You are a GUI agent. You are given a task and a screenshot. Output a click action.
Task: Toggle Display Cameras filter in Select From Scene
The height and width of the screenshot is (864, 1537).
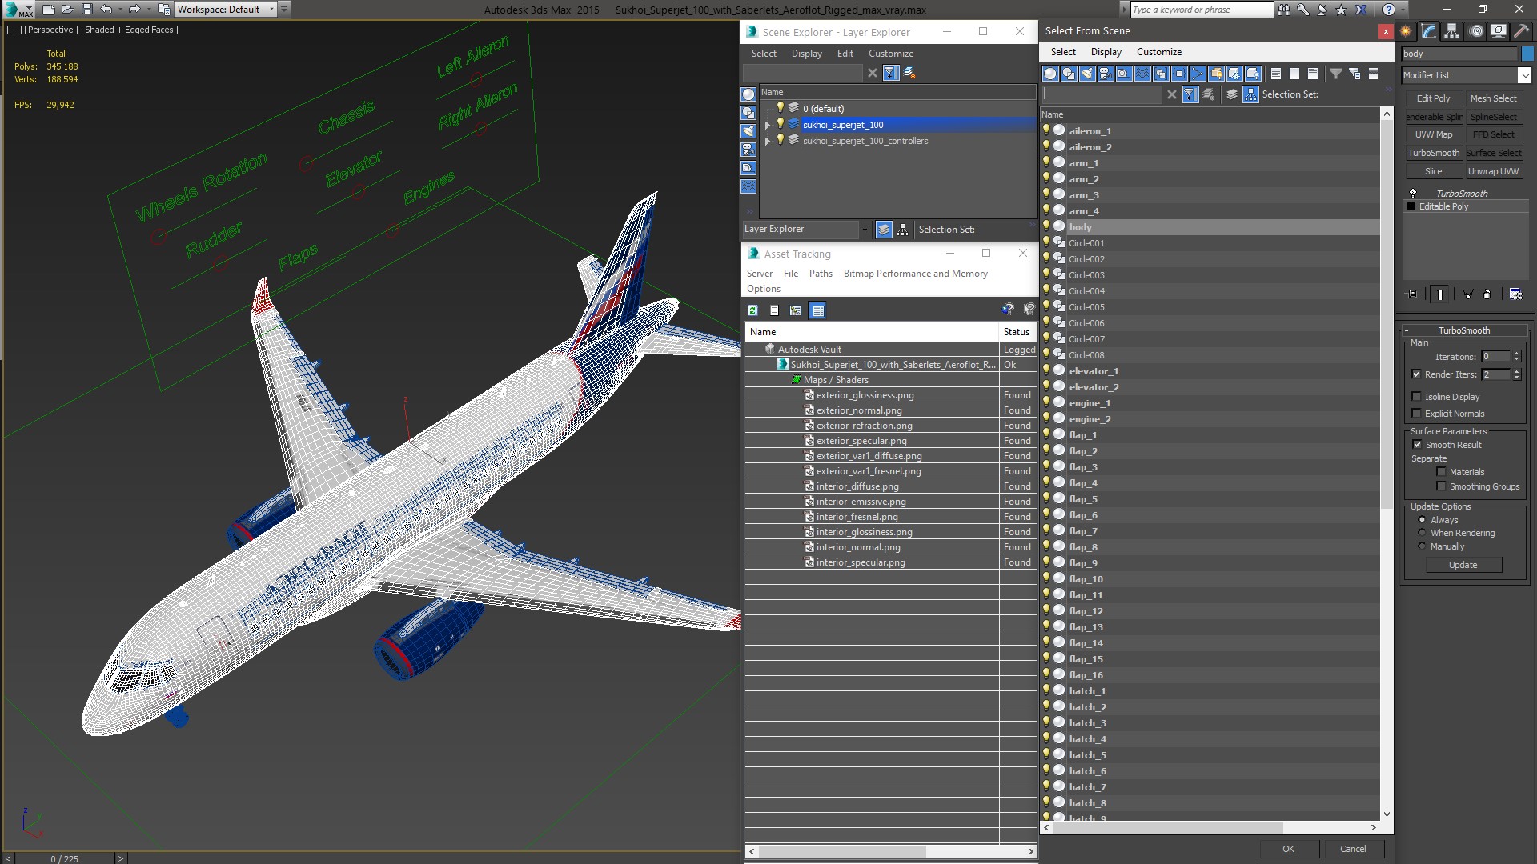1106,74
